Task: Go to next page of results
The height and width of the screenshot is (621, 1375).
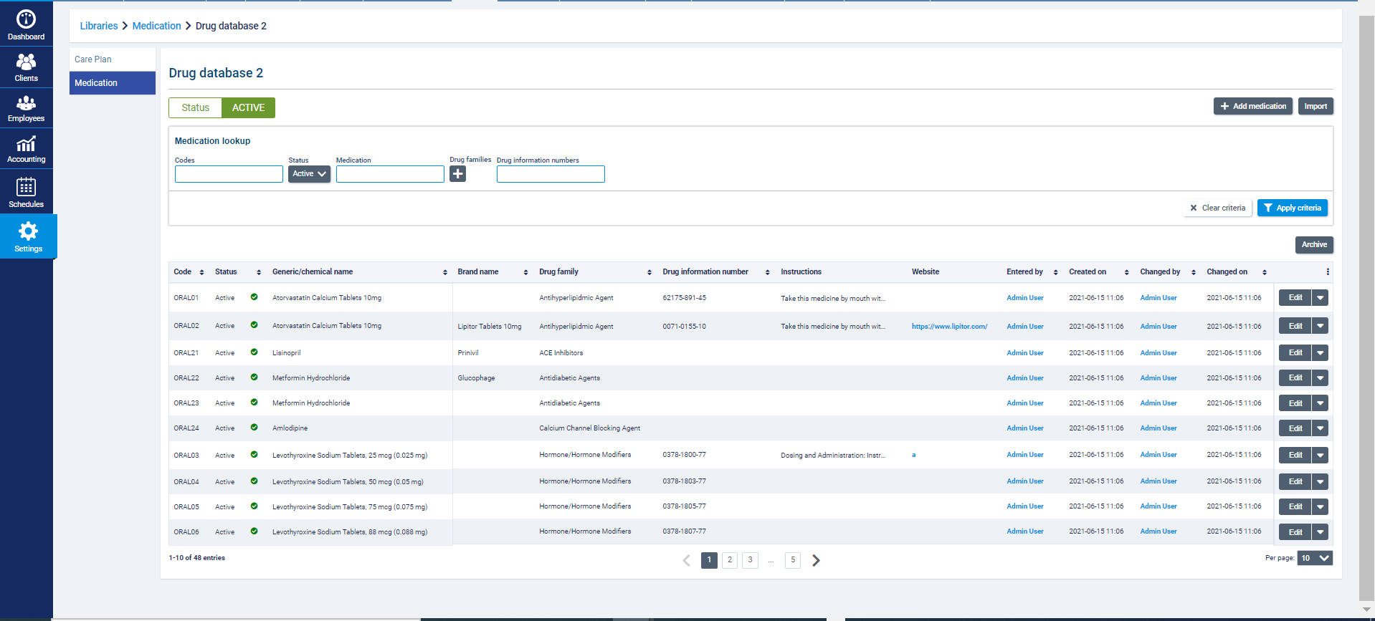Action: (816, 560)
